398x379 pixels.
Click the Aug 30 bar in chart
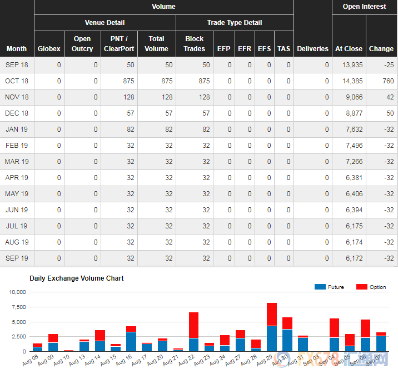(287, 335)
